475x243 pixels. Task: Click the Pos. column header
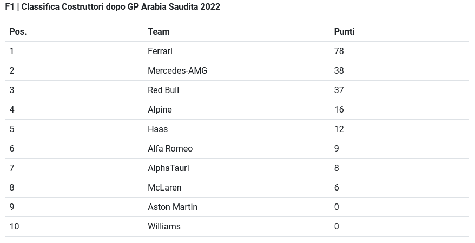click(18, 31)
